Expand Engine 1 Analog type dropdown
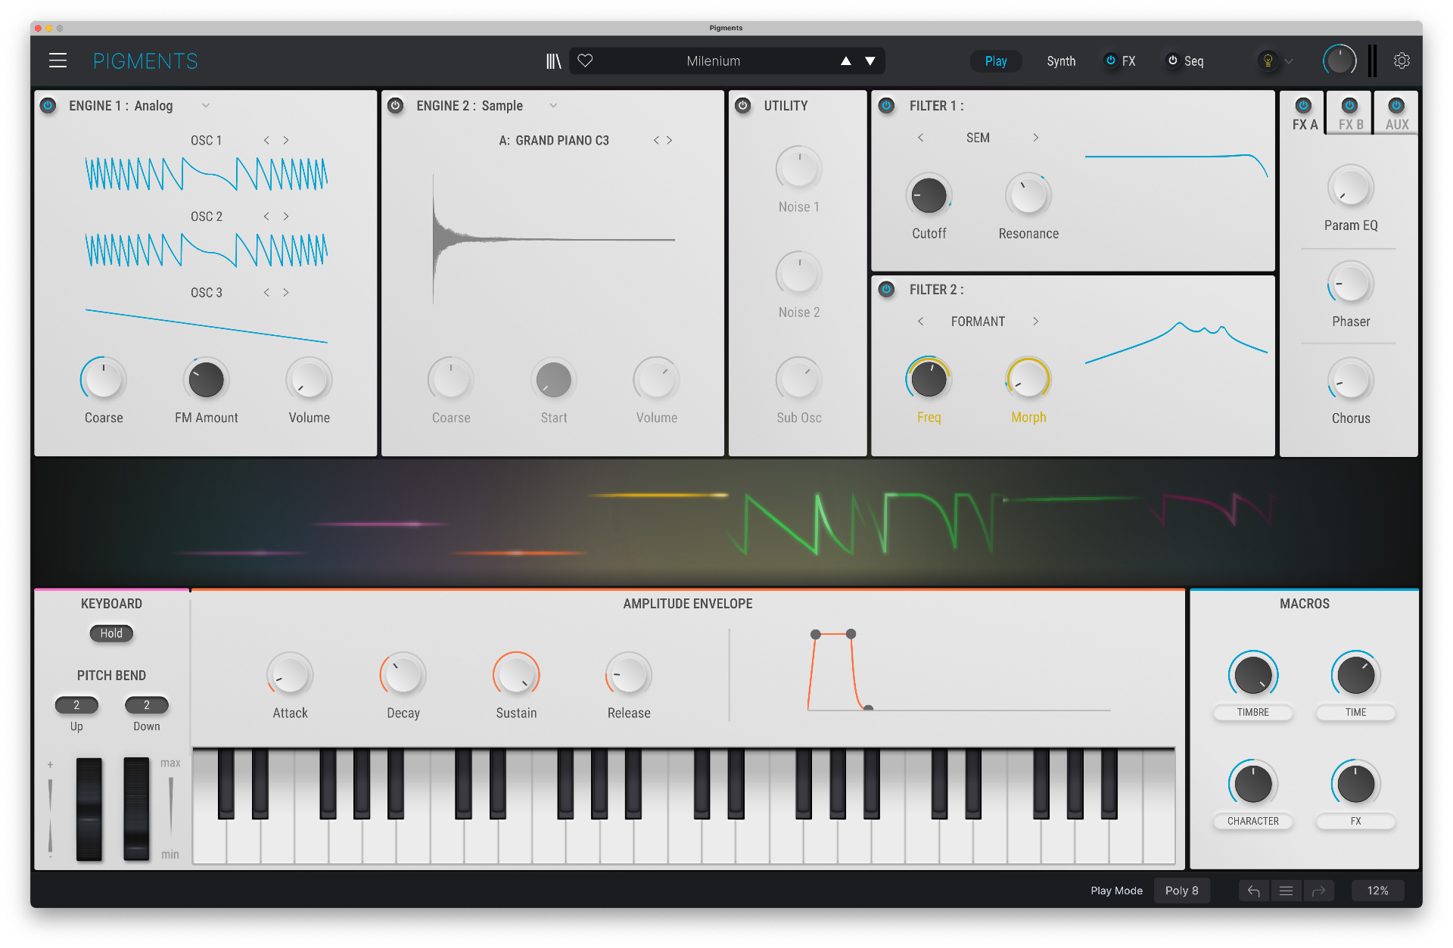The image size is (1453, 948). pyautogui.click(x=206, y=106)
